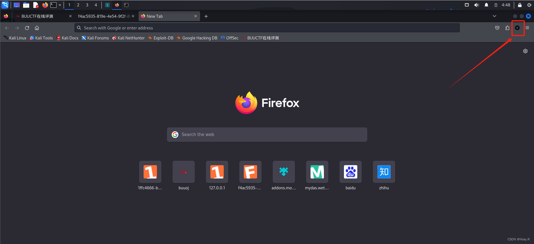Switch to workspace 4
Image resolution: width=534 pixels, height=244 pixels.
[x=96, y=5]
